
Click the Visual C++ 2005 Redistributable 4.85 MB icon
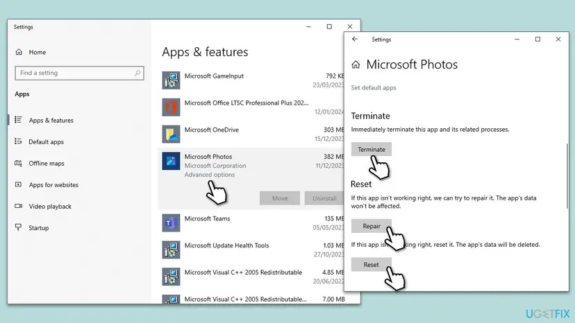pos(171,277)
